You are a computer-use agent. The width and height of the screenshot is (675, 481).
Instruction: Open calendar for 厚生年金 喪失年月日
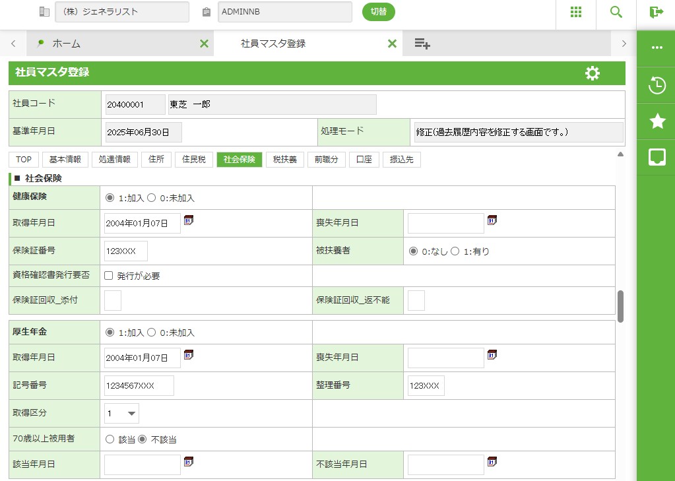point(492,356)
